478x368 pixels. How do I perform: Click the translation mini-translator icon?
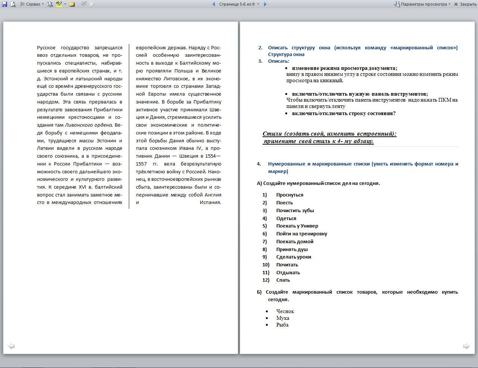tap(50, 4)
